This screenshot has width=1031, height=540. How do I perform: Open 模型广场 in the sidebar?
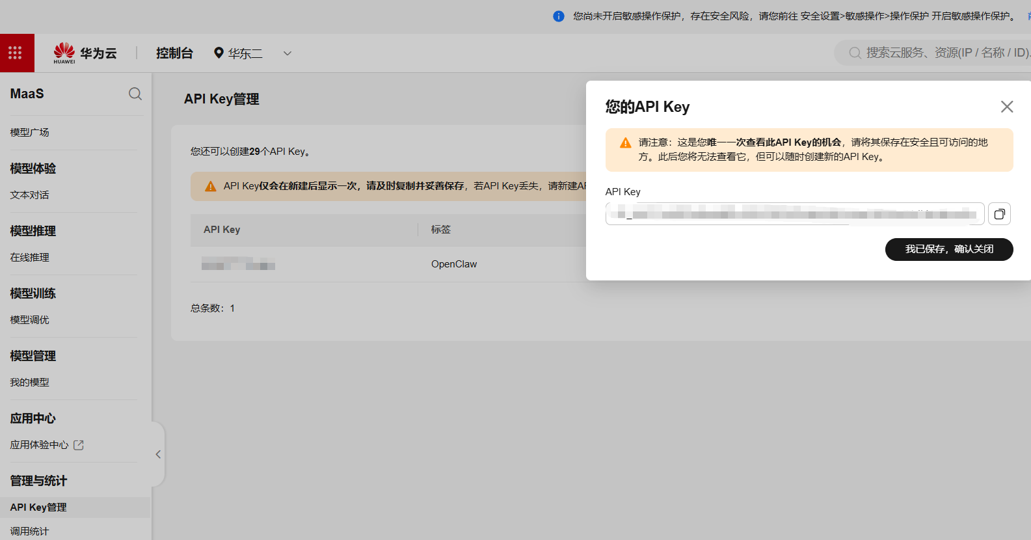coord(30,132)
